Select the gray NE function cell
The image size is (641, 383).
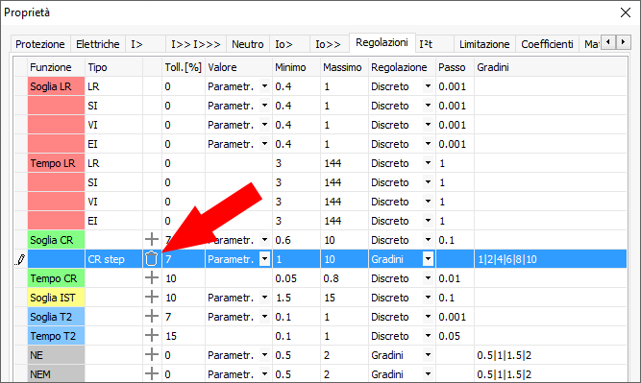pyautogui.click(x=56, y=355)
